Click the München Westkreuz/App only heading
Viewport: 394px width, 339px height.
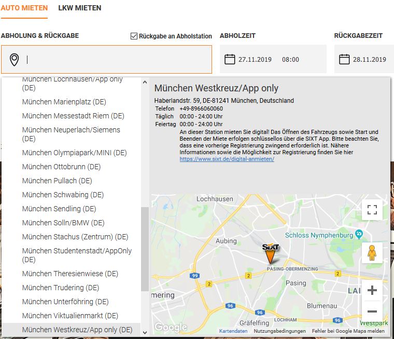point(216,88)
